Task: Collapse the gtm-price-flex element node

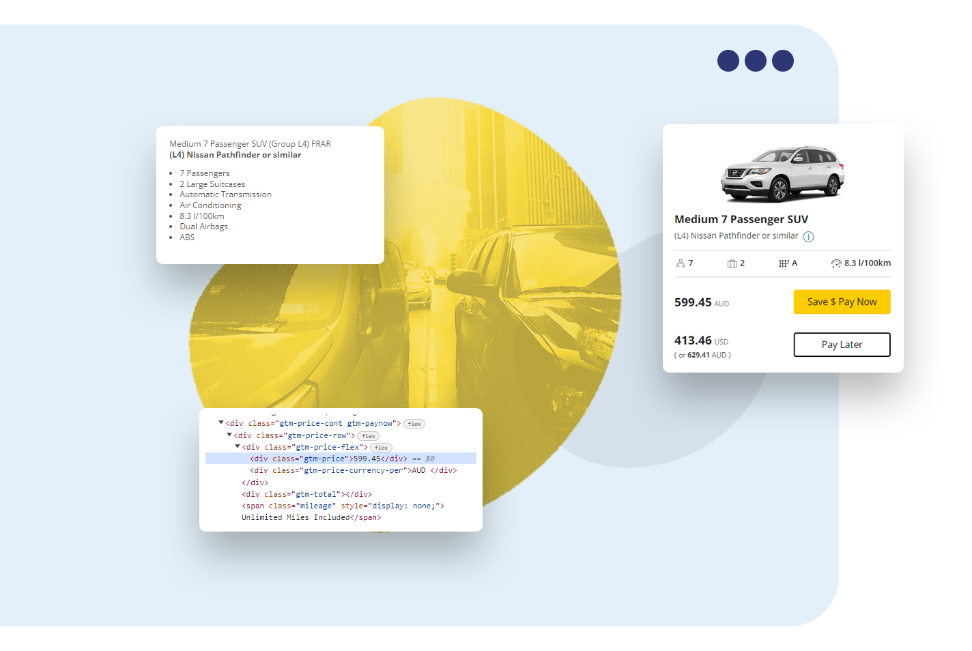Action: (237, 446)
